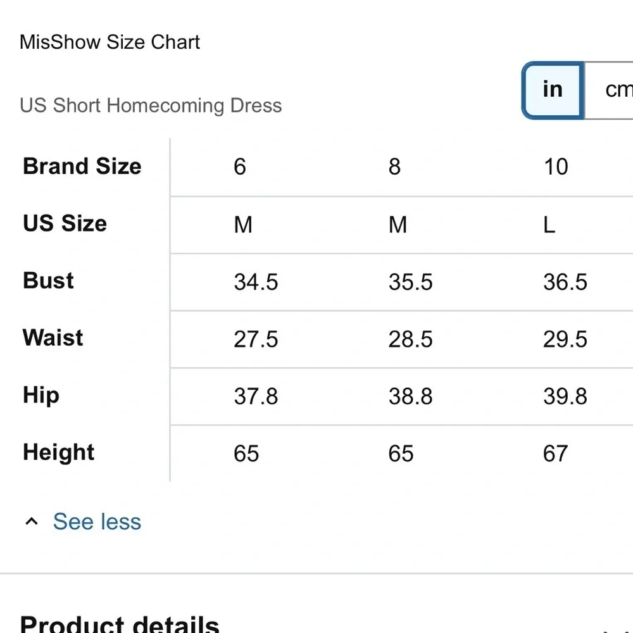This screenshot has width=633, height=633.
Task: Select the 29.5 waist measurement cell
Action: (x=565, y=339)
